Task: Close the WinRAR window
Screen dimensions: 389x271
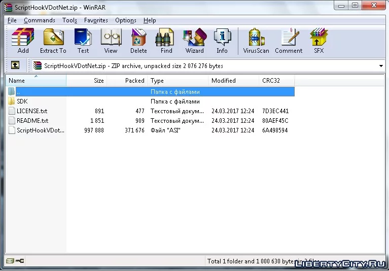Action: 374,5
